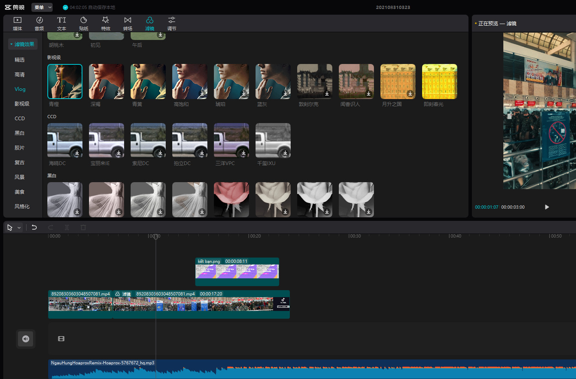Image resolution: width=576 pixels, height=379 pixels.
Task: Collapse the 滤镜效果 category list
Action: 23,44
